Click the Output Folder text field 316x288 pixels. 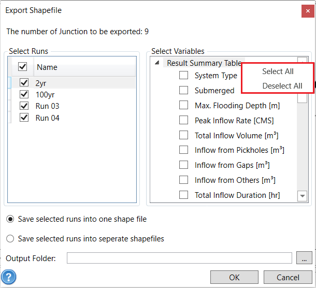click(x=179, y=258)
